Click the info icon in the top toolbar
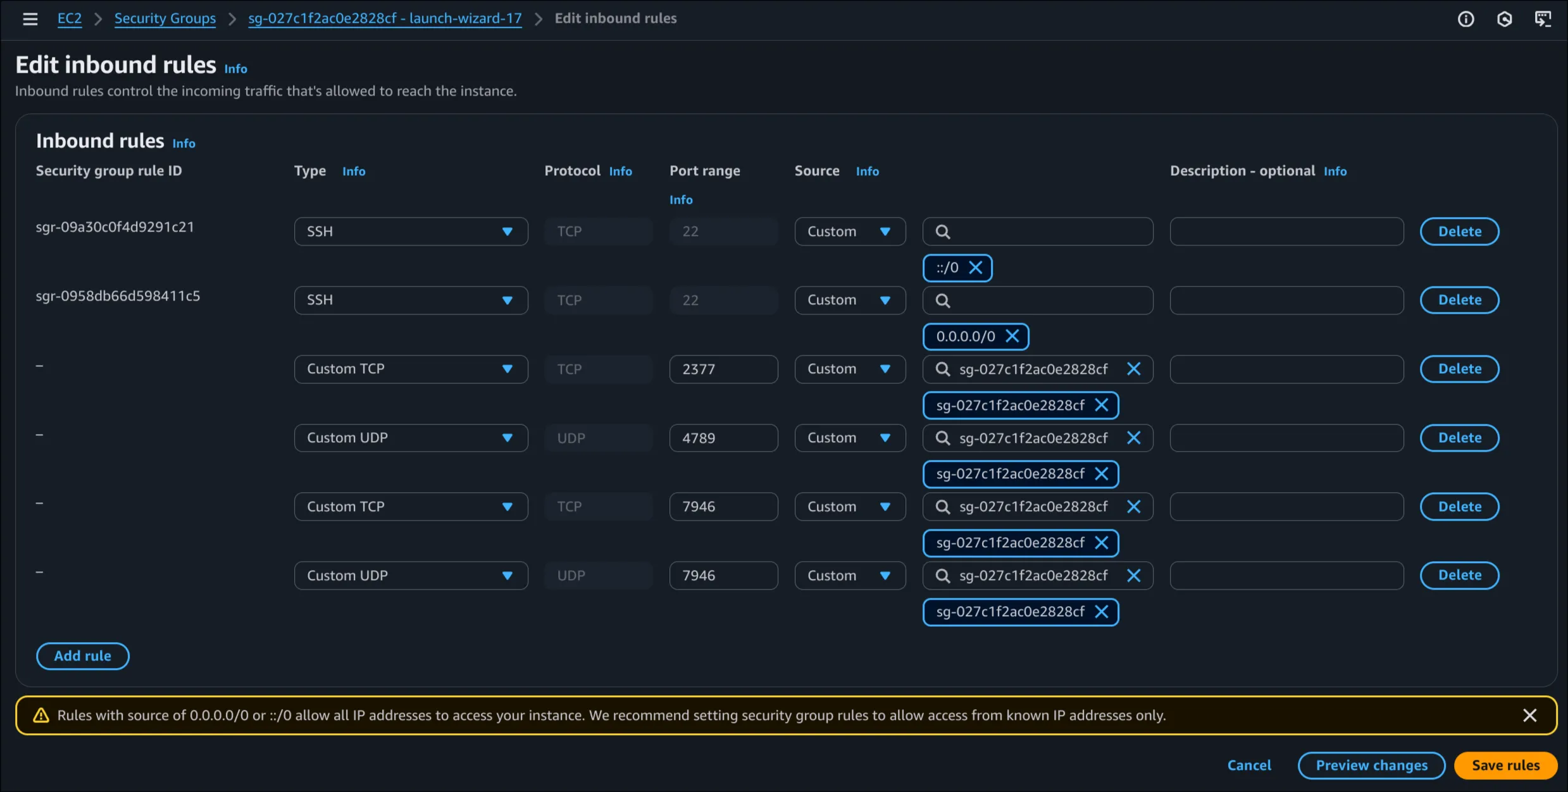The width and height of the screenshot is (1568, 792). click(x=1466, y=18)
